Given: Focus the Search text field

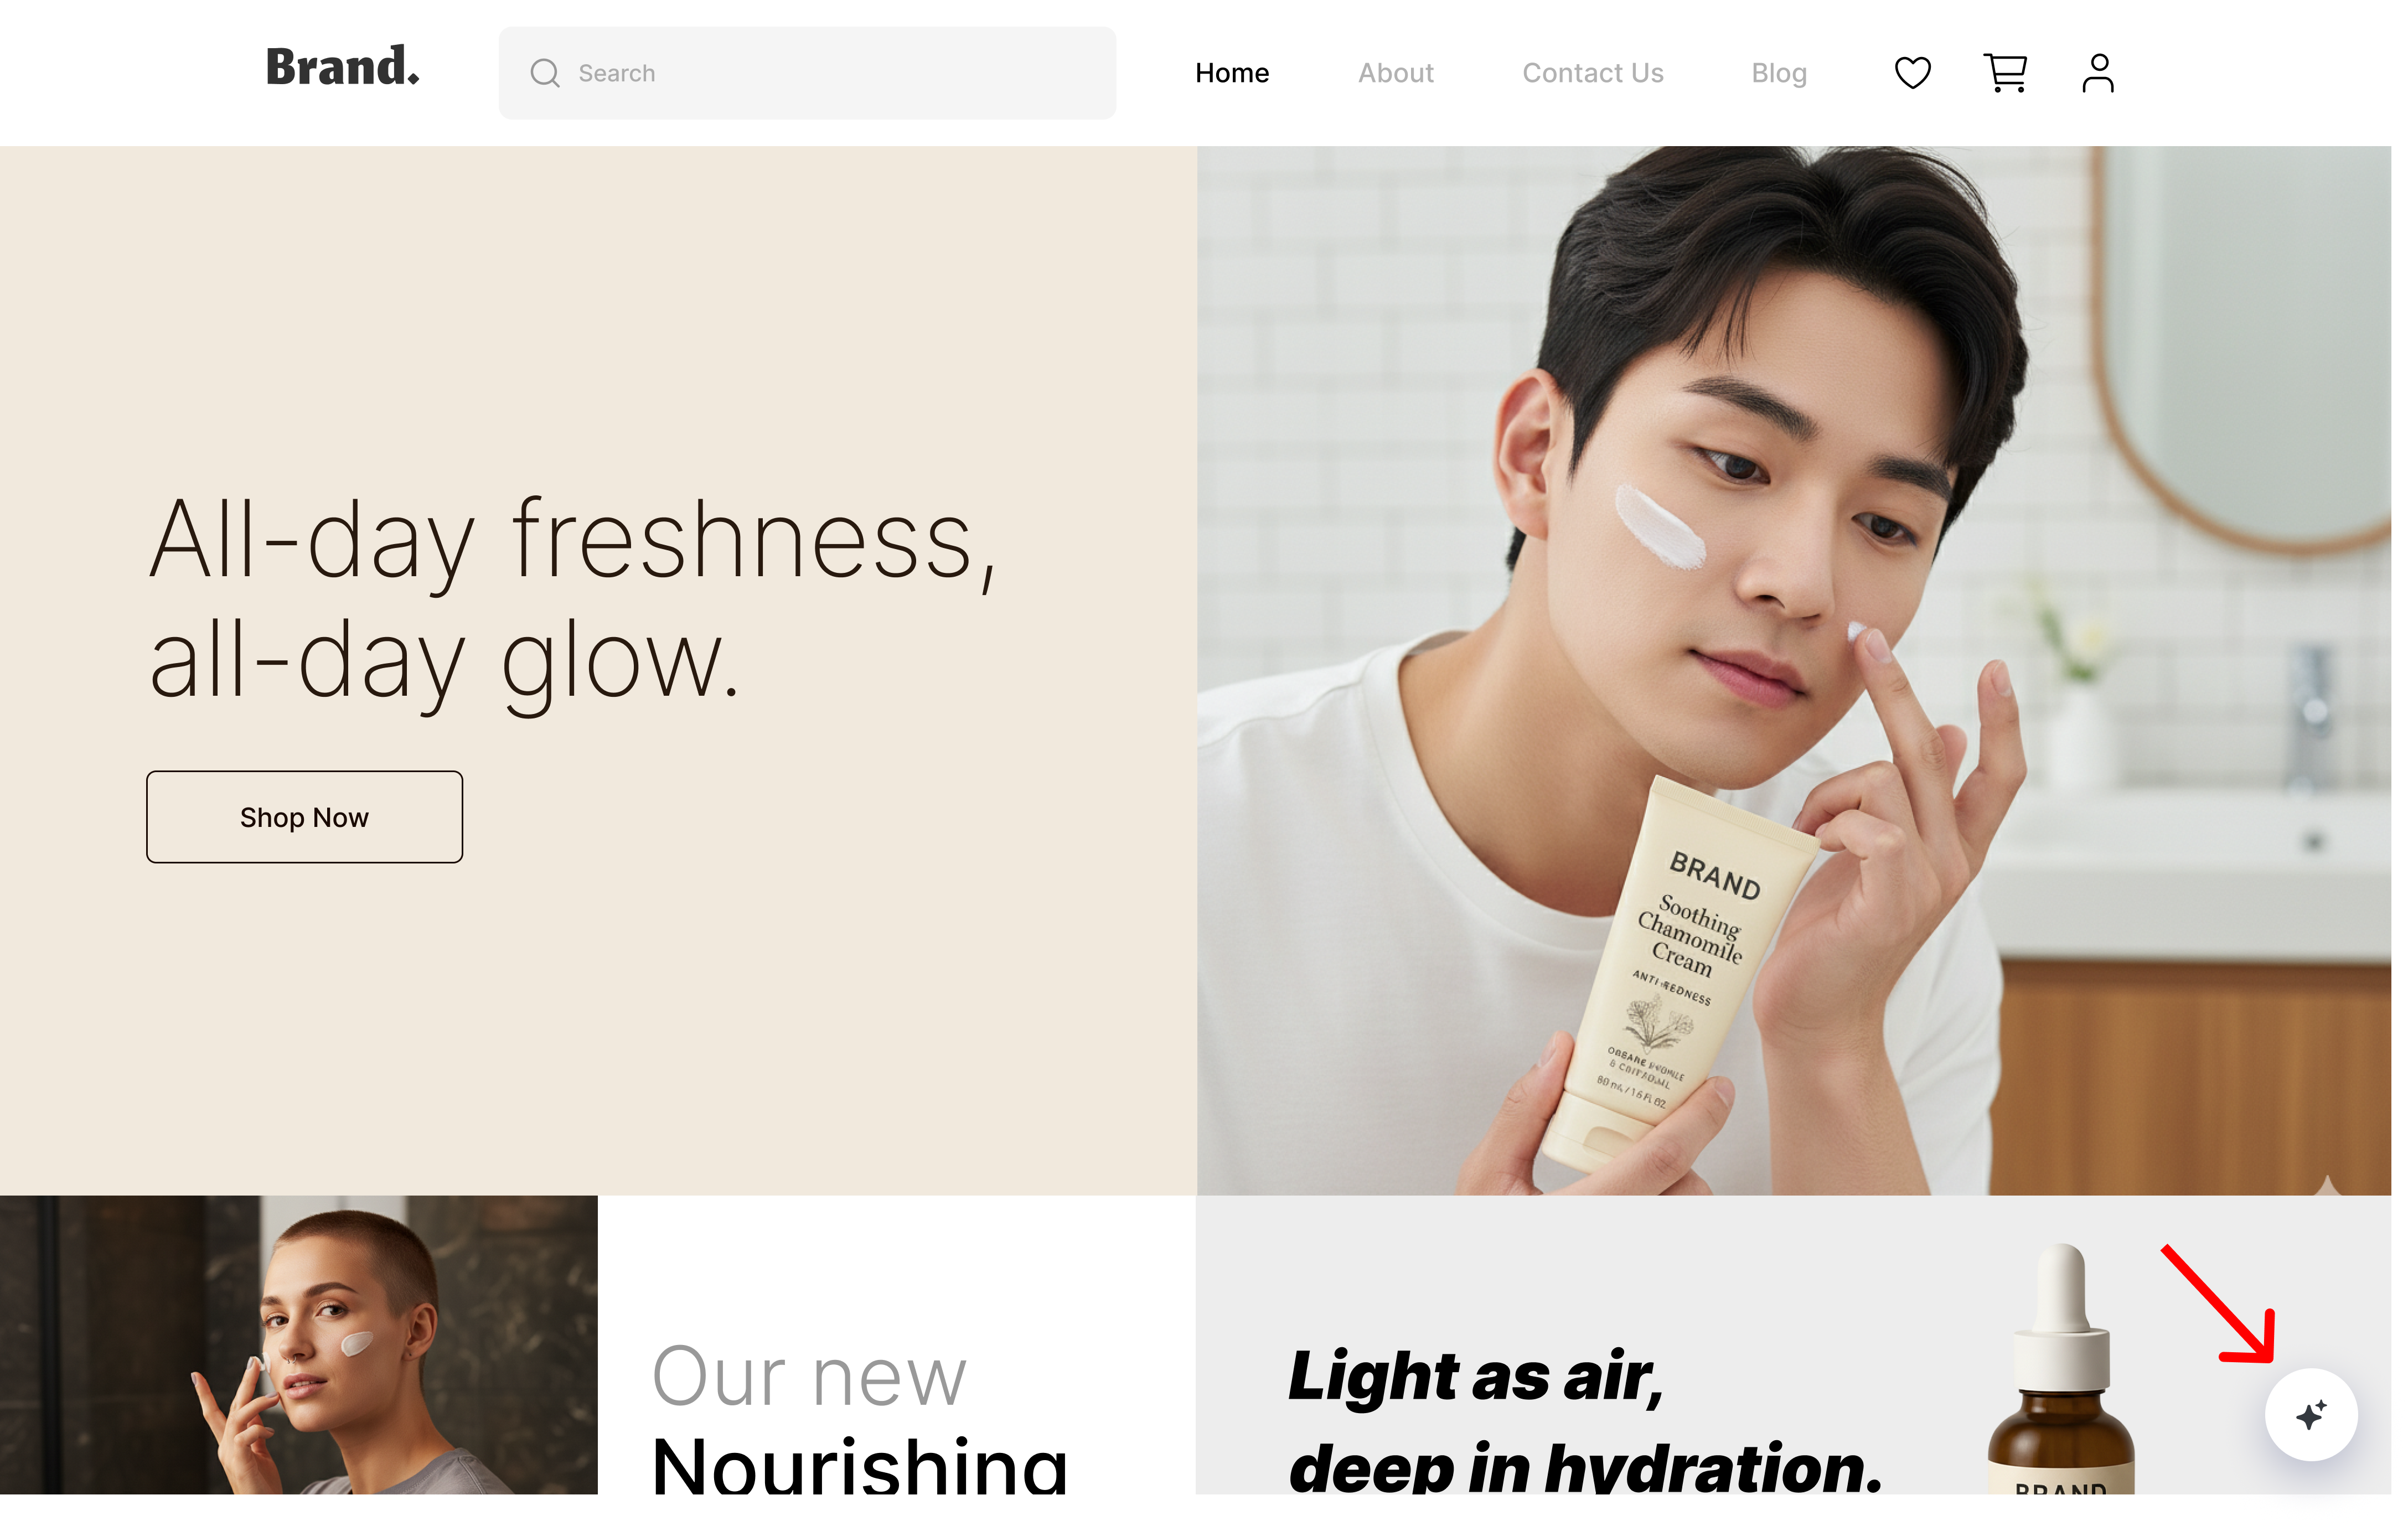Looking at the screenshot, I should coord(807,73).
